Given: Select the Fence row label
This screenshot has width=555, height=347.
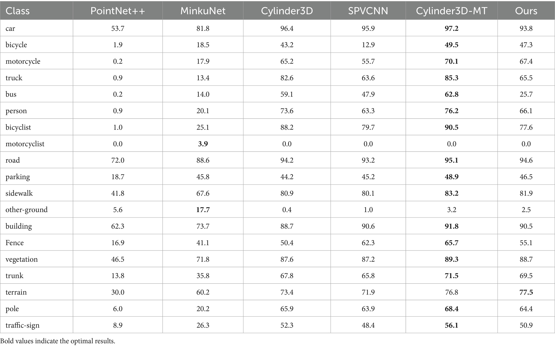Looking at the screenshot, I should [14, 243].
